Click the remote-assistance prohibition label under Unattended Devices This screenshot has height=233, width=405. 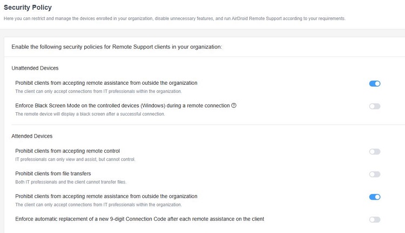pos(106,83)
